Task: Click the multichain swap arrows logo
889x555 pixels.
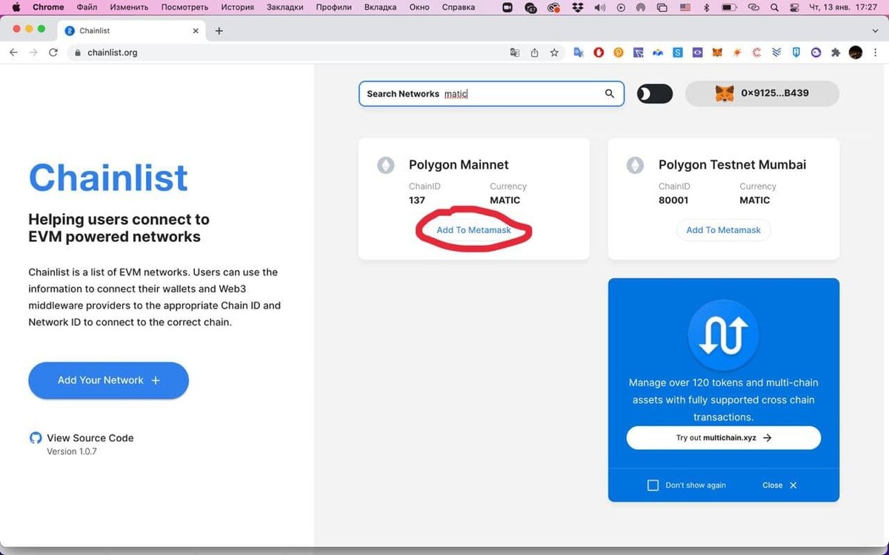Action: tap(724, 336)
